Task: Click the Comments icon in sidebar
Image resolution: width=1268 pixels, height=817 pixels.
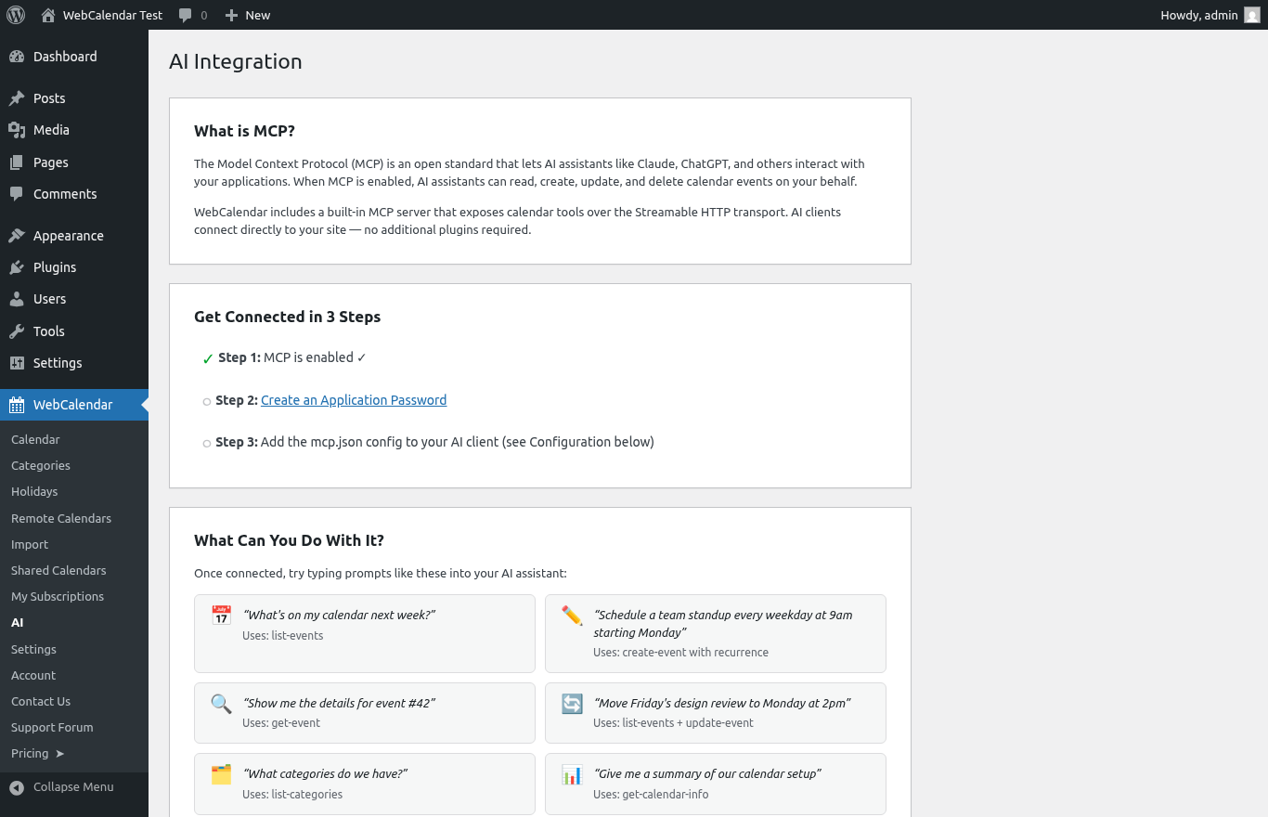Action: pyautogui.click(x=17, y=194)
